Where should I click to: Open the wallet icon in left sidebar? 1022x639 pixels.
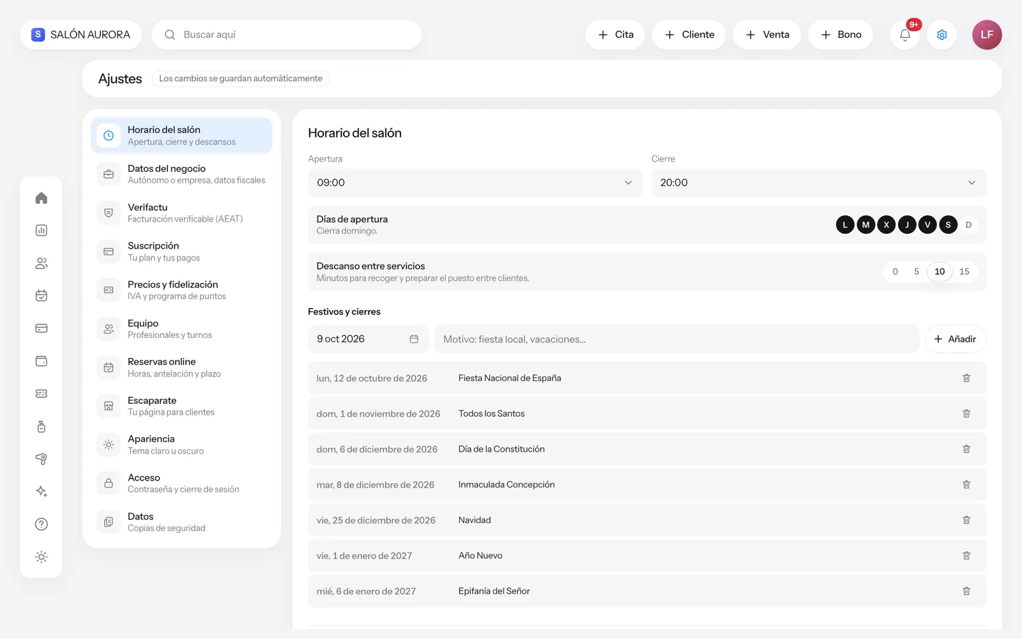(x=42, y=361)
